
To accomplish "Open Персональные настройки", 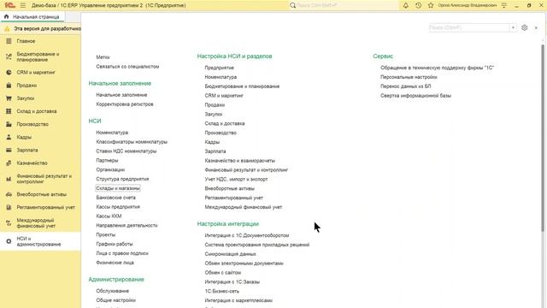I will pyautogui.click(x=409, y=77).
